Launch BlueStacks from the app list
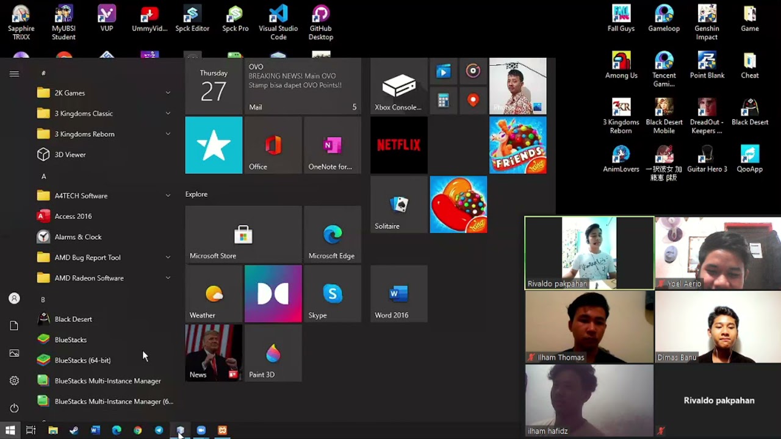 coord(104,340)
